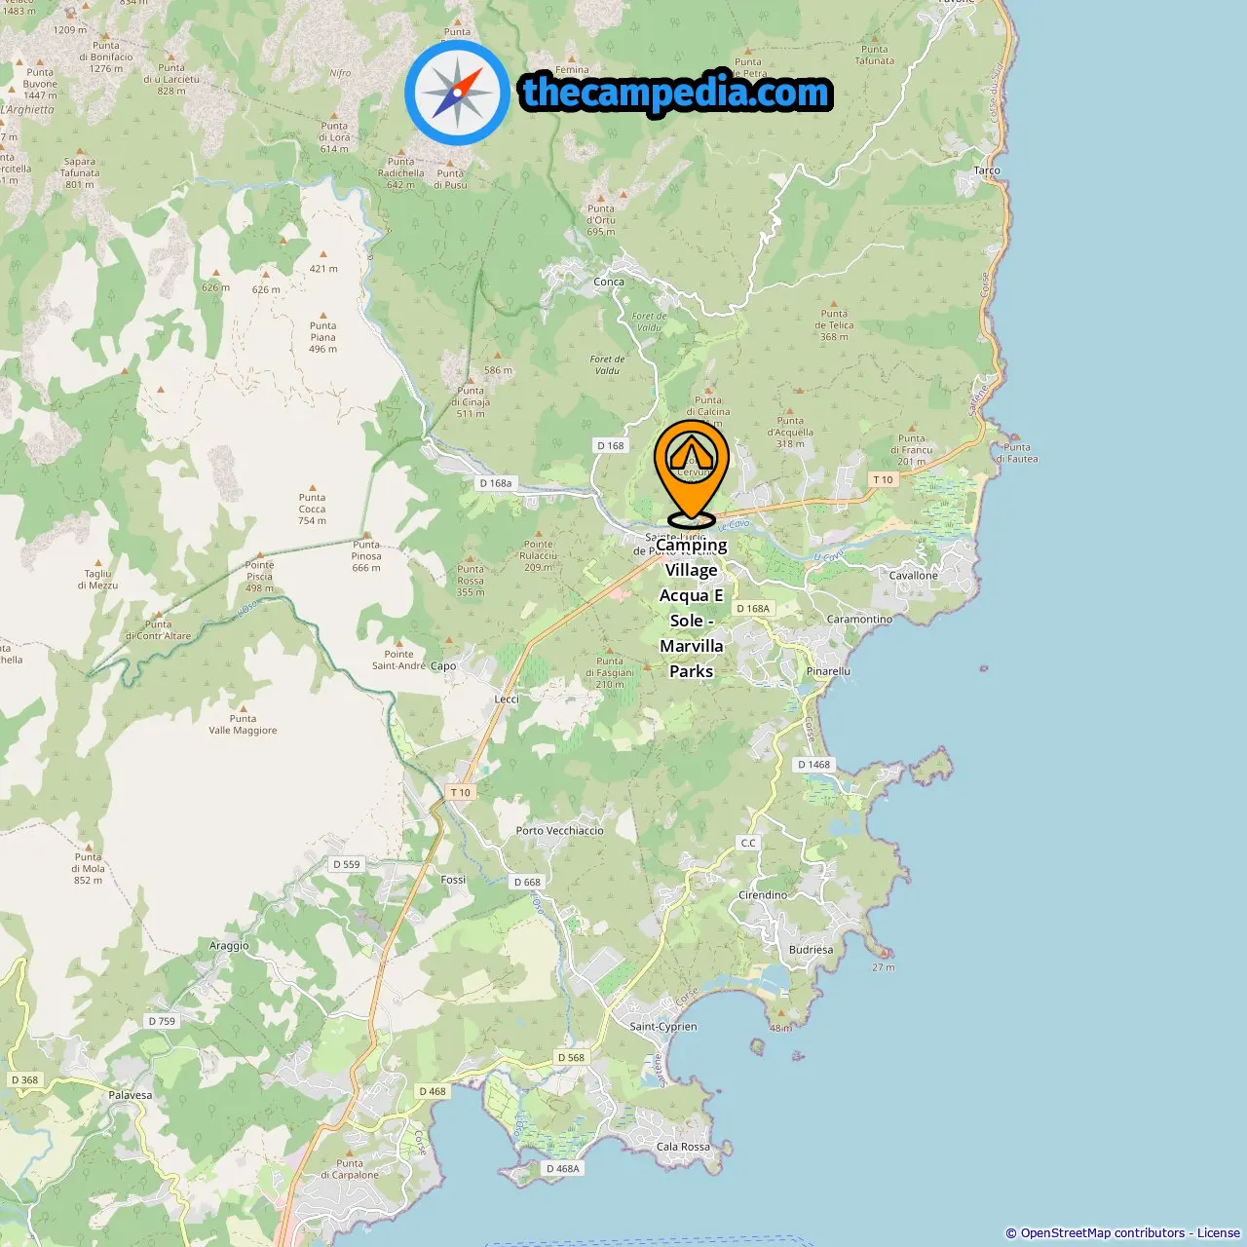Click the D 468A road shield
Image resolution: width=1247 pixels, height=1247 pixels.
pos(563,1169)
